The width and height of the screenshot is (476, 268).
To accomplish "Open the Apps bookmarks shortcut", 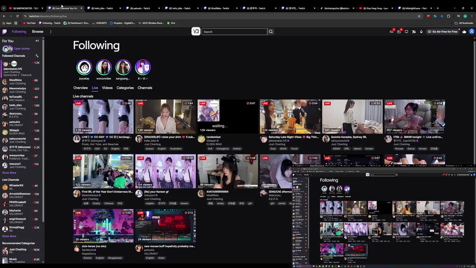I will [7, 23].
